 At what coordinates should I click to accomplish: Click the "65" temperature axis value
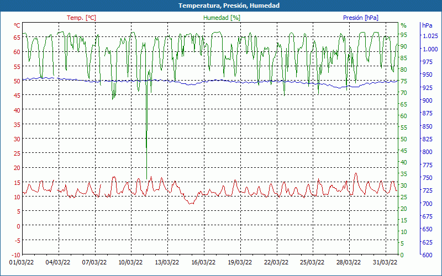(17, 37)
